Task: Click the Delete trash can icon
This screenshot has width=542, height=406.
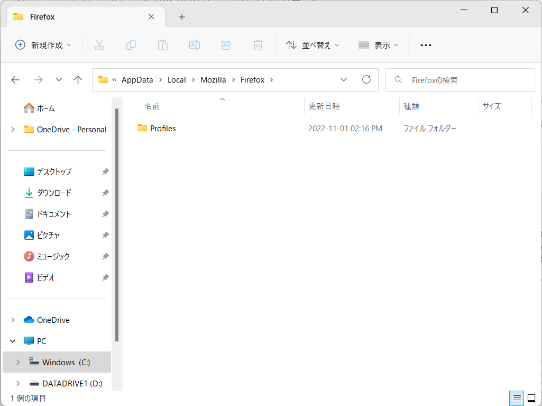Action: click(x=258, y=45)
